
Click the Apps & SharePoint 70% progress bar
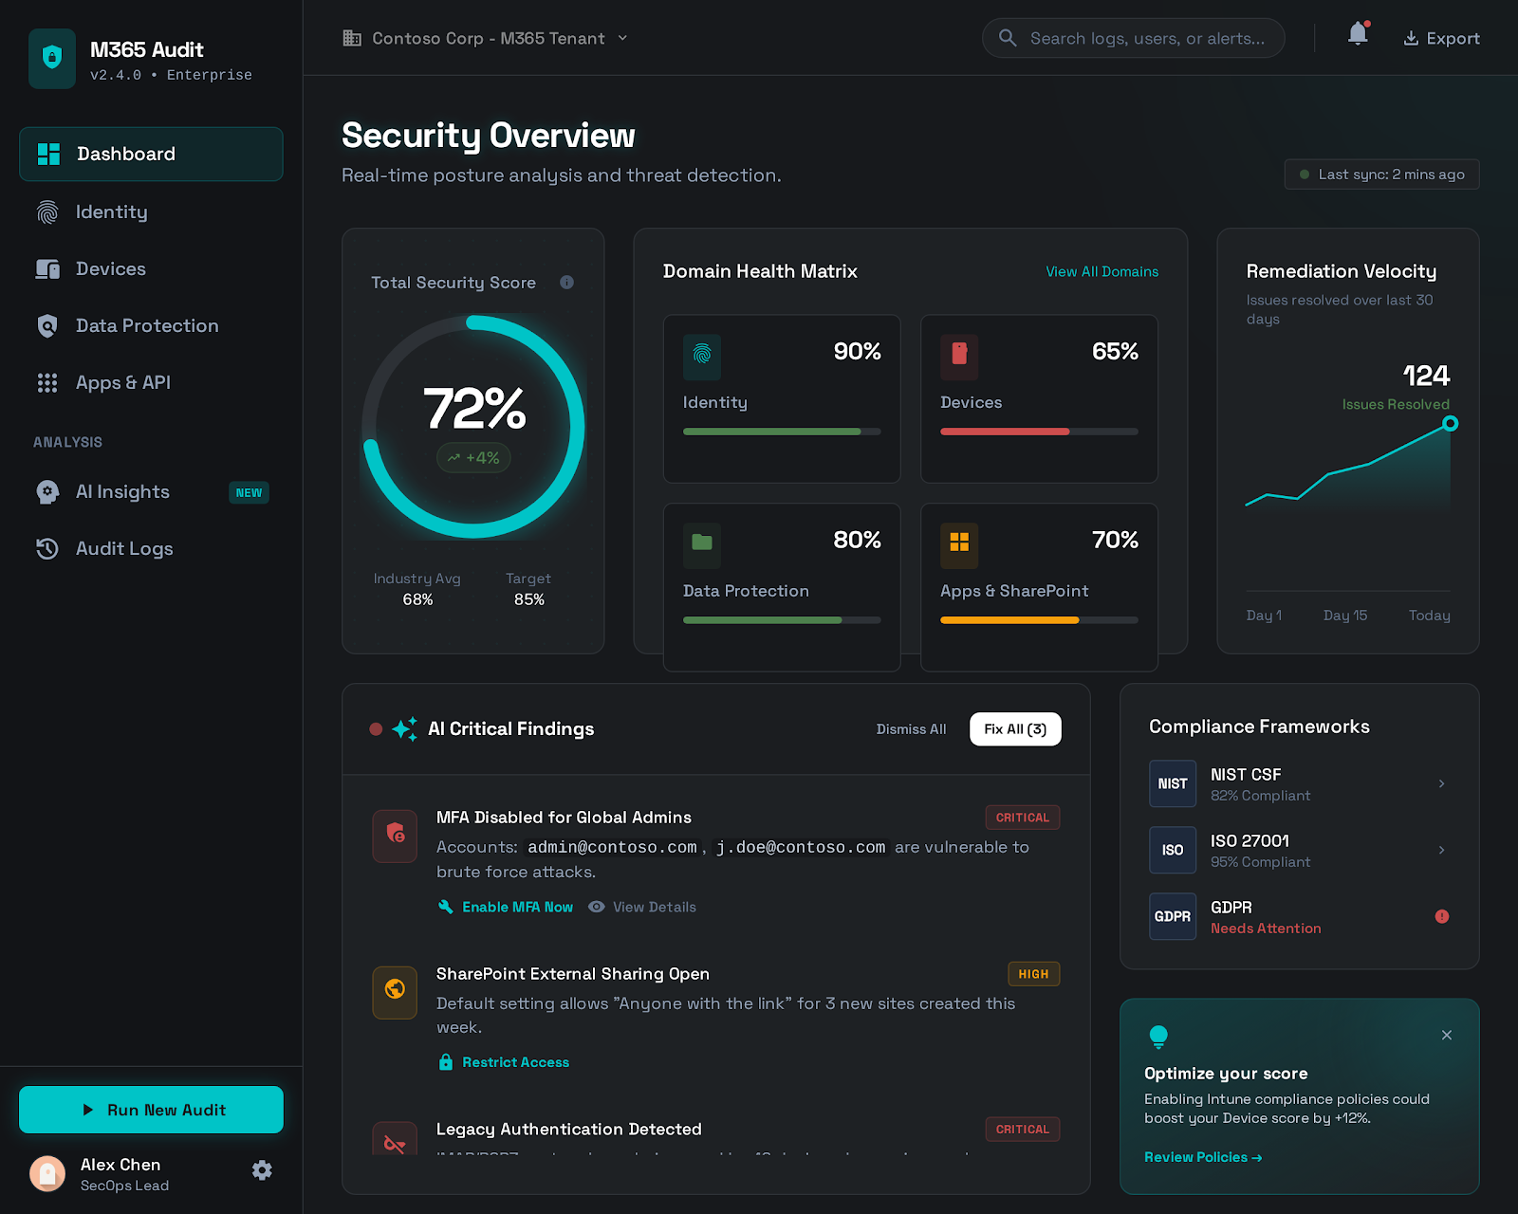click(1039, 620)
